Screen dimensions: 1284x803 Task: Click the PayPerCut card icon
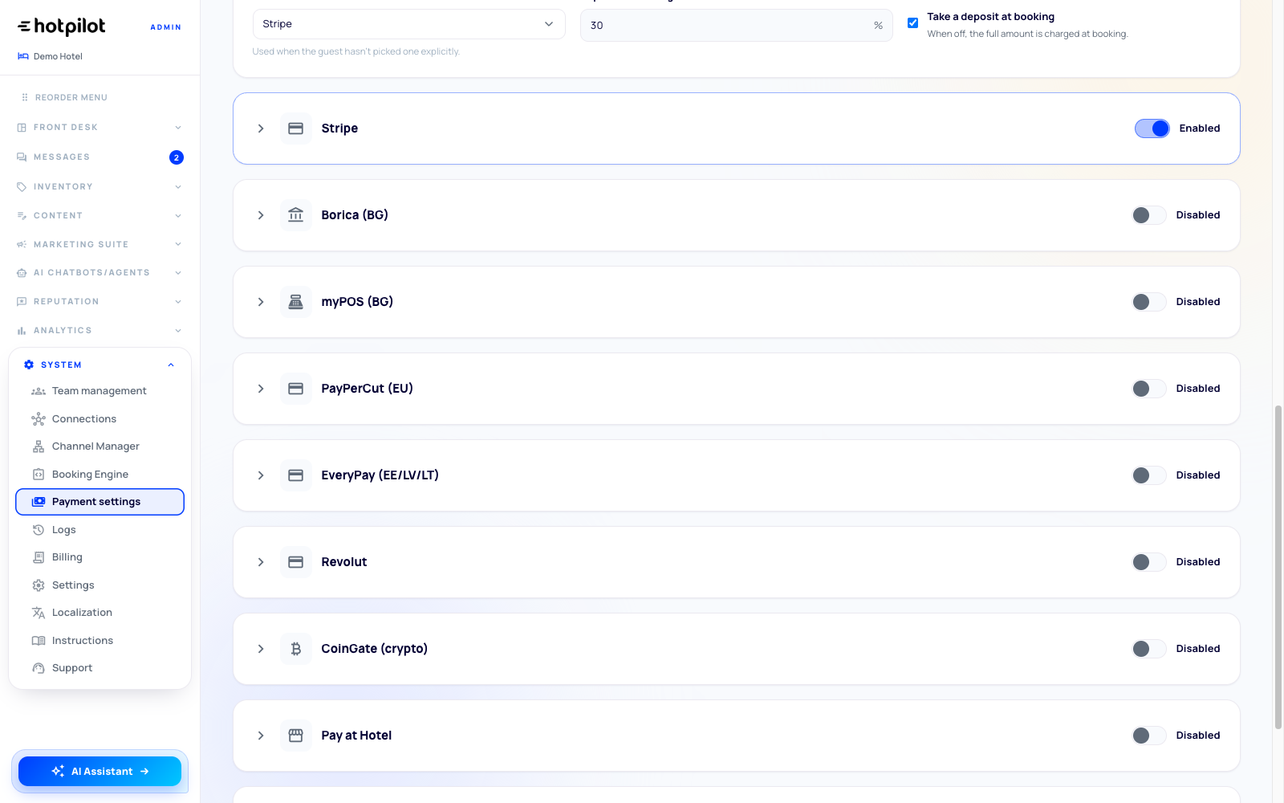click(x=295, y=389)
